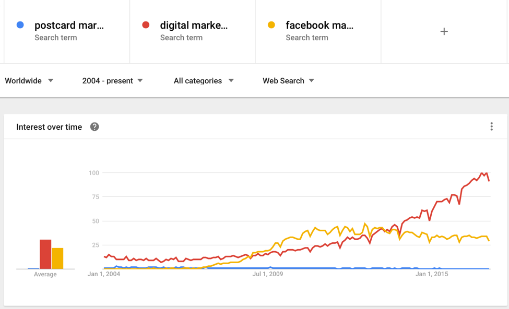Click the red average bar

[x=45, y=254]
